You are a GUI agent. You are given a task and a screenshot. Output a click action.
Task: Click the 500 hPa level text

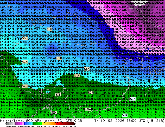click(x=34, y=121)
